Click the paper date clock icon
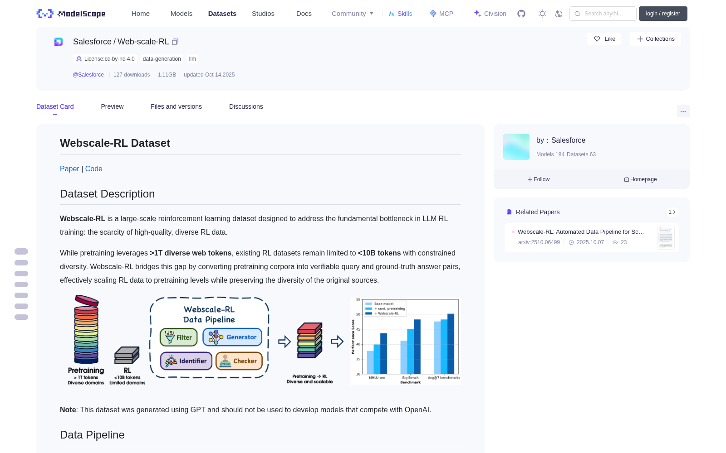The width and height of the screenshot is (726, 453). 571,242
